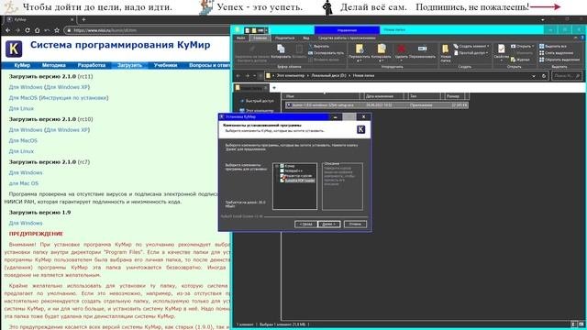Click Explorer search box
The image size is (587, 330).
(567, 76)
